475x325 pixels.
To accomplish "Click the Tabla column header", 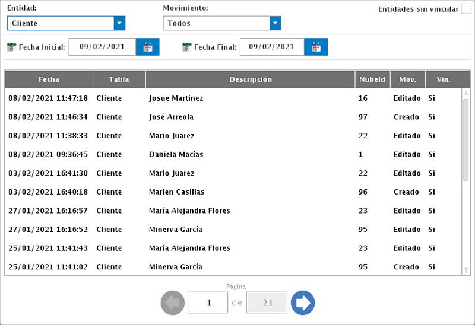I will click(119, 79).
